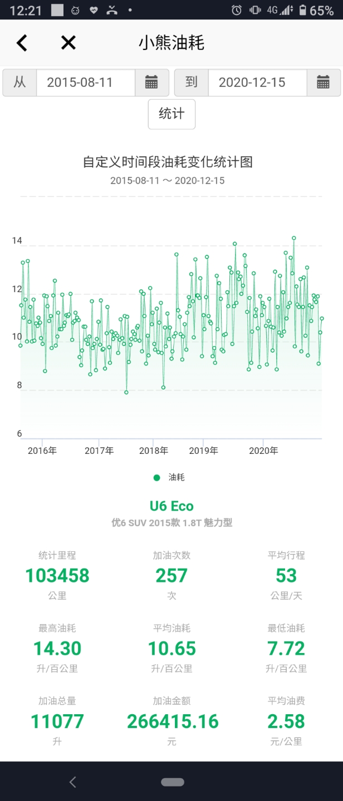Edit the end date field 2020-12-15
This screenshot has height=801, width=343.
[x=257, y=83]
